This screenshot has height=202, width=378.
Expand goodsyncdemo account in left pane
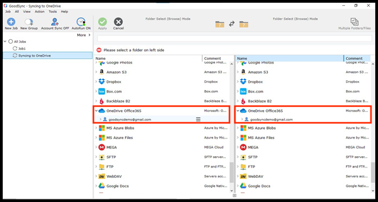(x=100, y=119)
